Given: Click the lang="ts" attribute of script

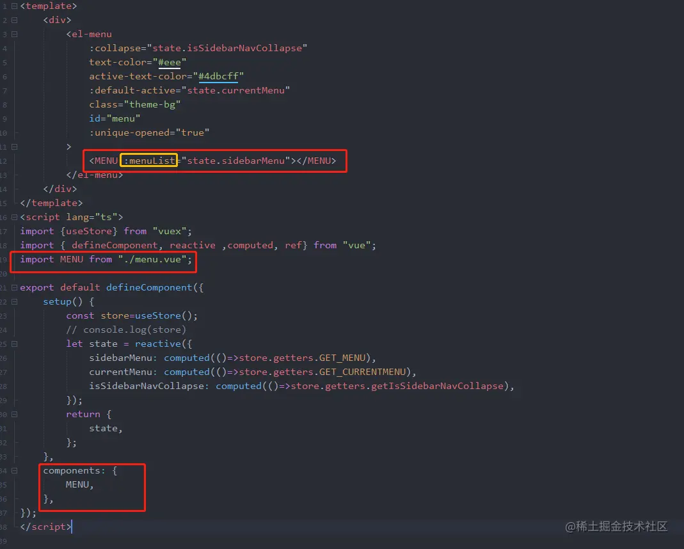Looking at the screenshot, I should coord(91,217).
